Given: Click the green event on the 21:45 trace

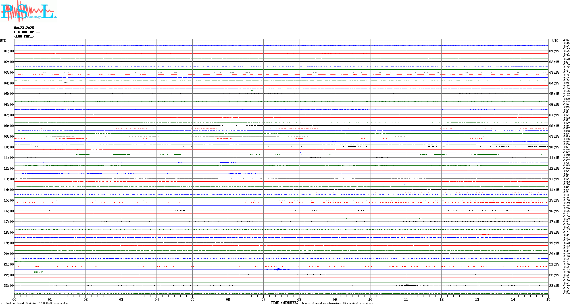Looking at the screenshot, I should 37,272.
